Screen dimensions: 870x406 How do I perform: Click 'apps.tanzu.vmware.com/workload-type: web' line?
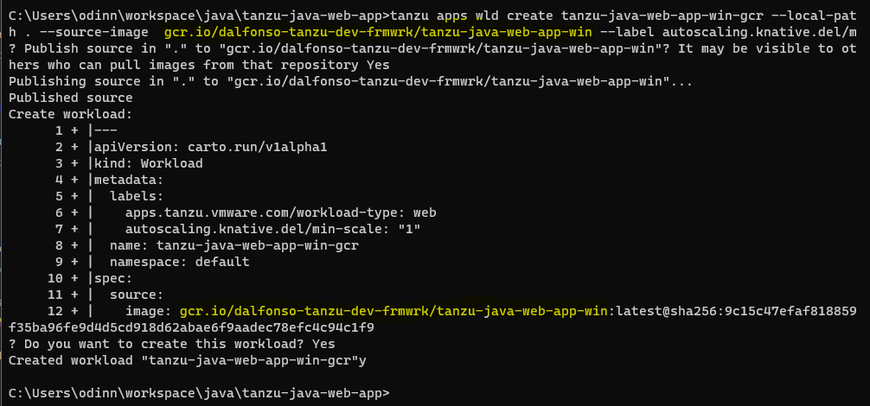click(281, 213)
